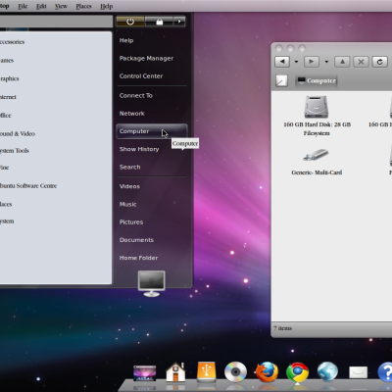Open the Places menu in top bar
Viewport: 392px width, 392px height.
tap(83, 6)
